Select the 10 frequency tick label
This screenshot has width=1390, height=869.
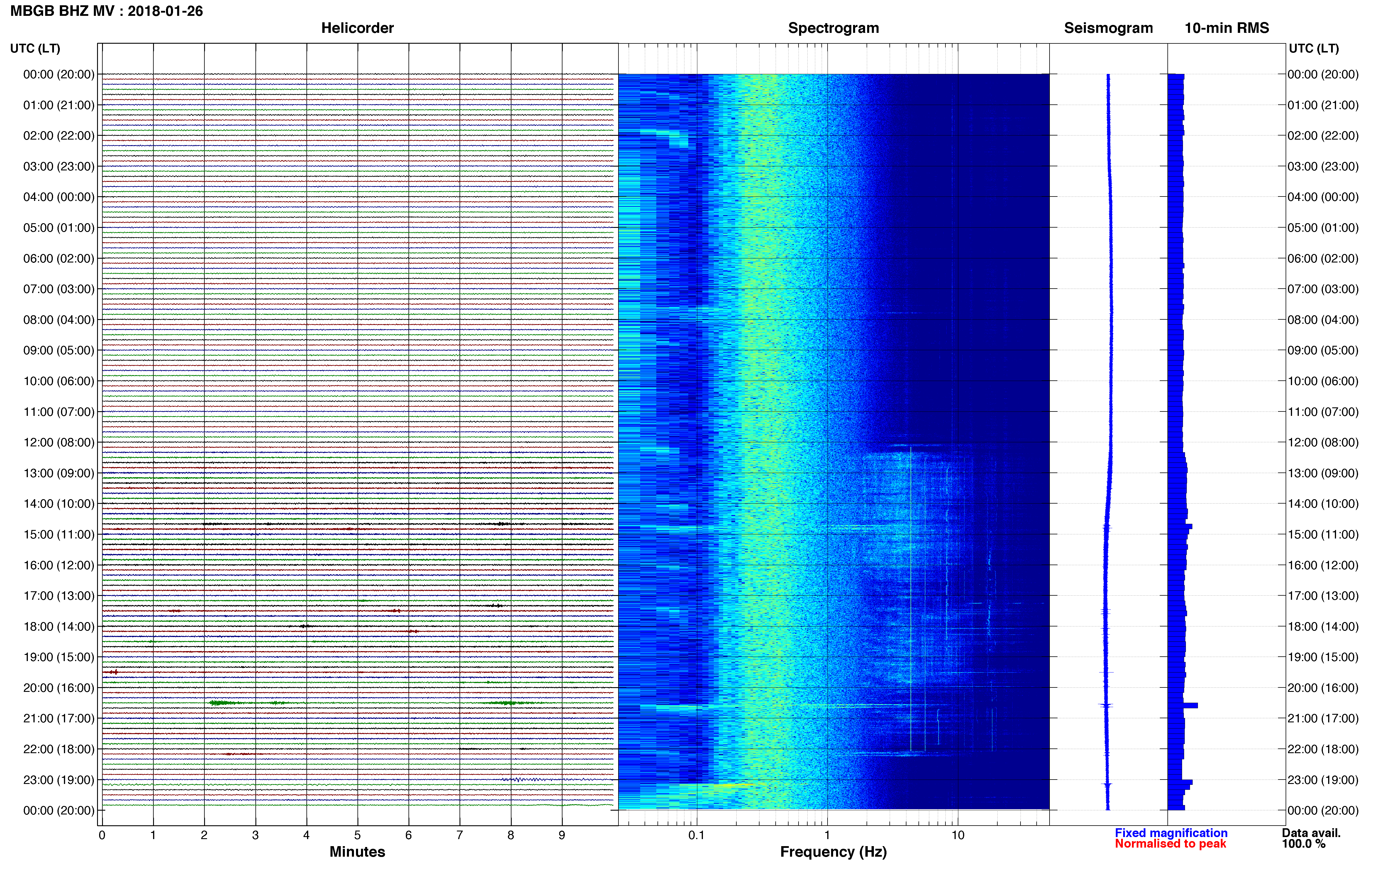click(x=958, y=836)
